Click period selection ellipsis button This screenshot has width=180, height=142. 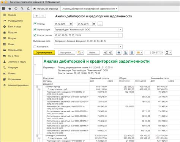[100, 24]
